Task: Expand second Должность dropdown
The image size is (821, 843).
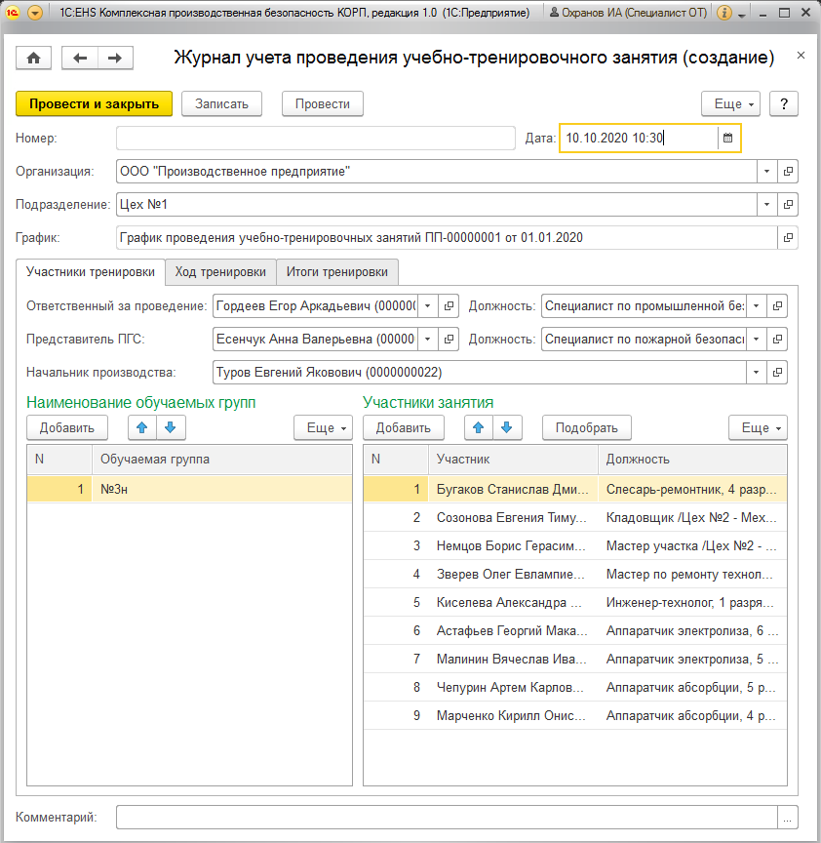Action: [x=756, y=340]
